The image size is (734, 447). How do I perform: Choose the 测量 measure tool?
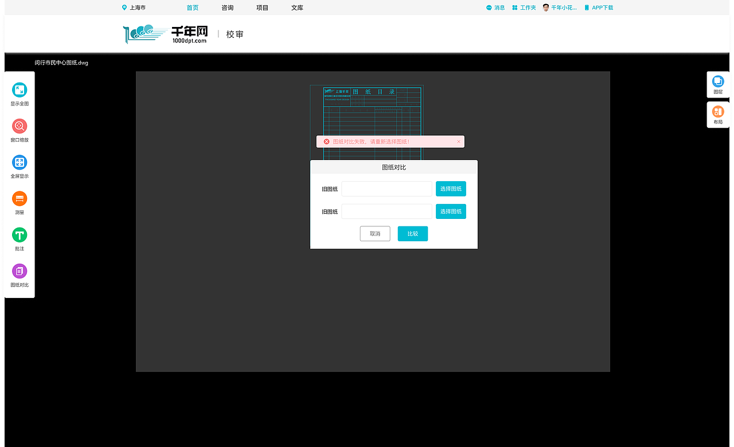(x=19, y=199)
